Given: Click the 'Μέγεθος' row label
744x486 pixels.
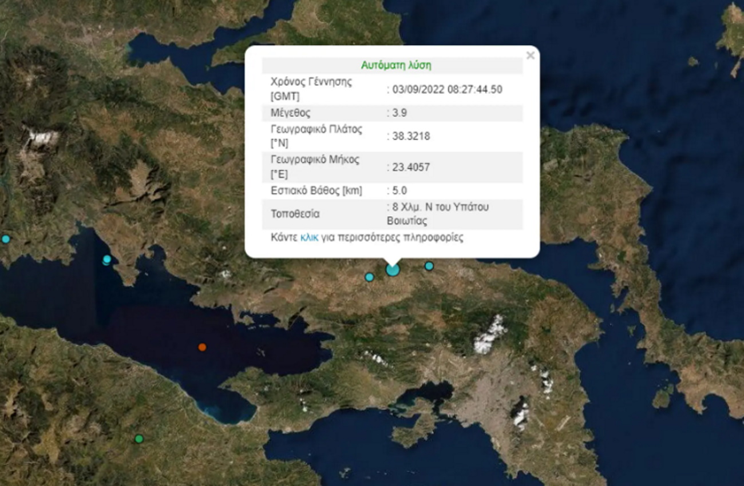Looking at the screenshot, I should pyautogui.click(x=290, y=113).
